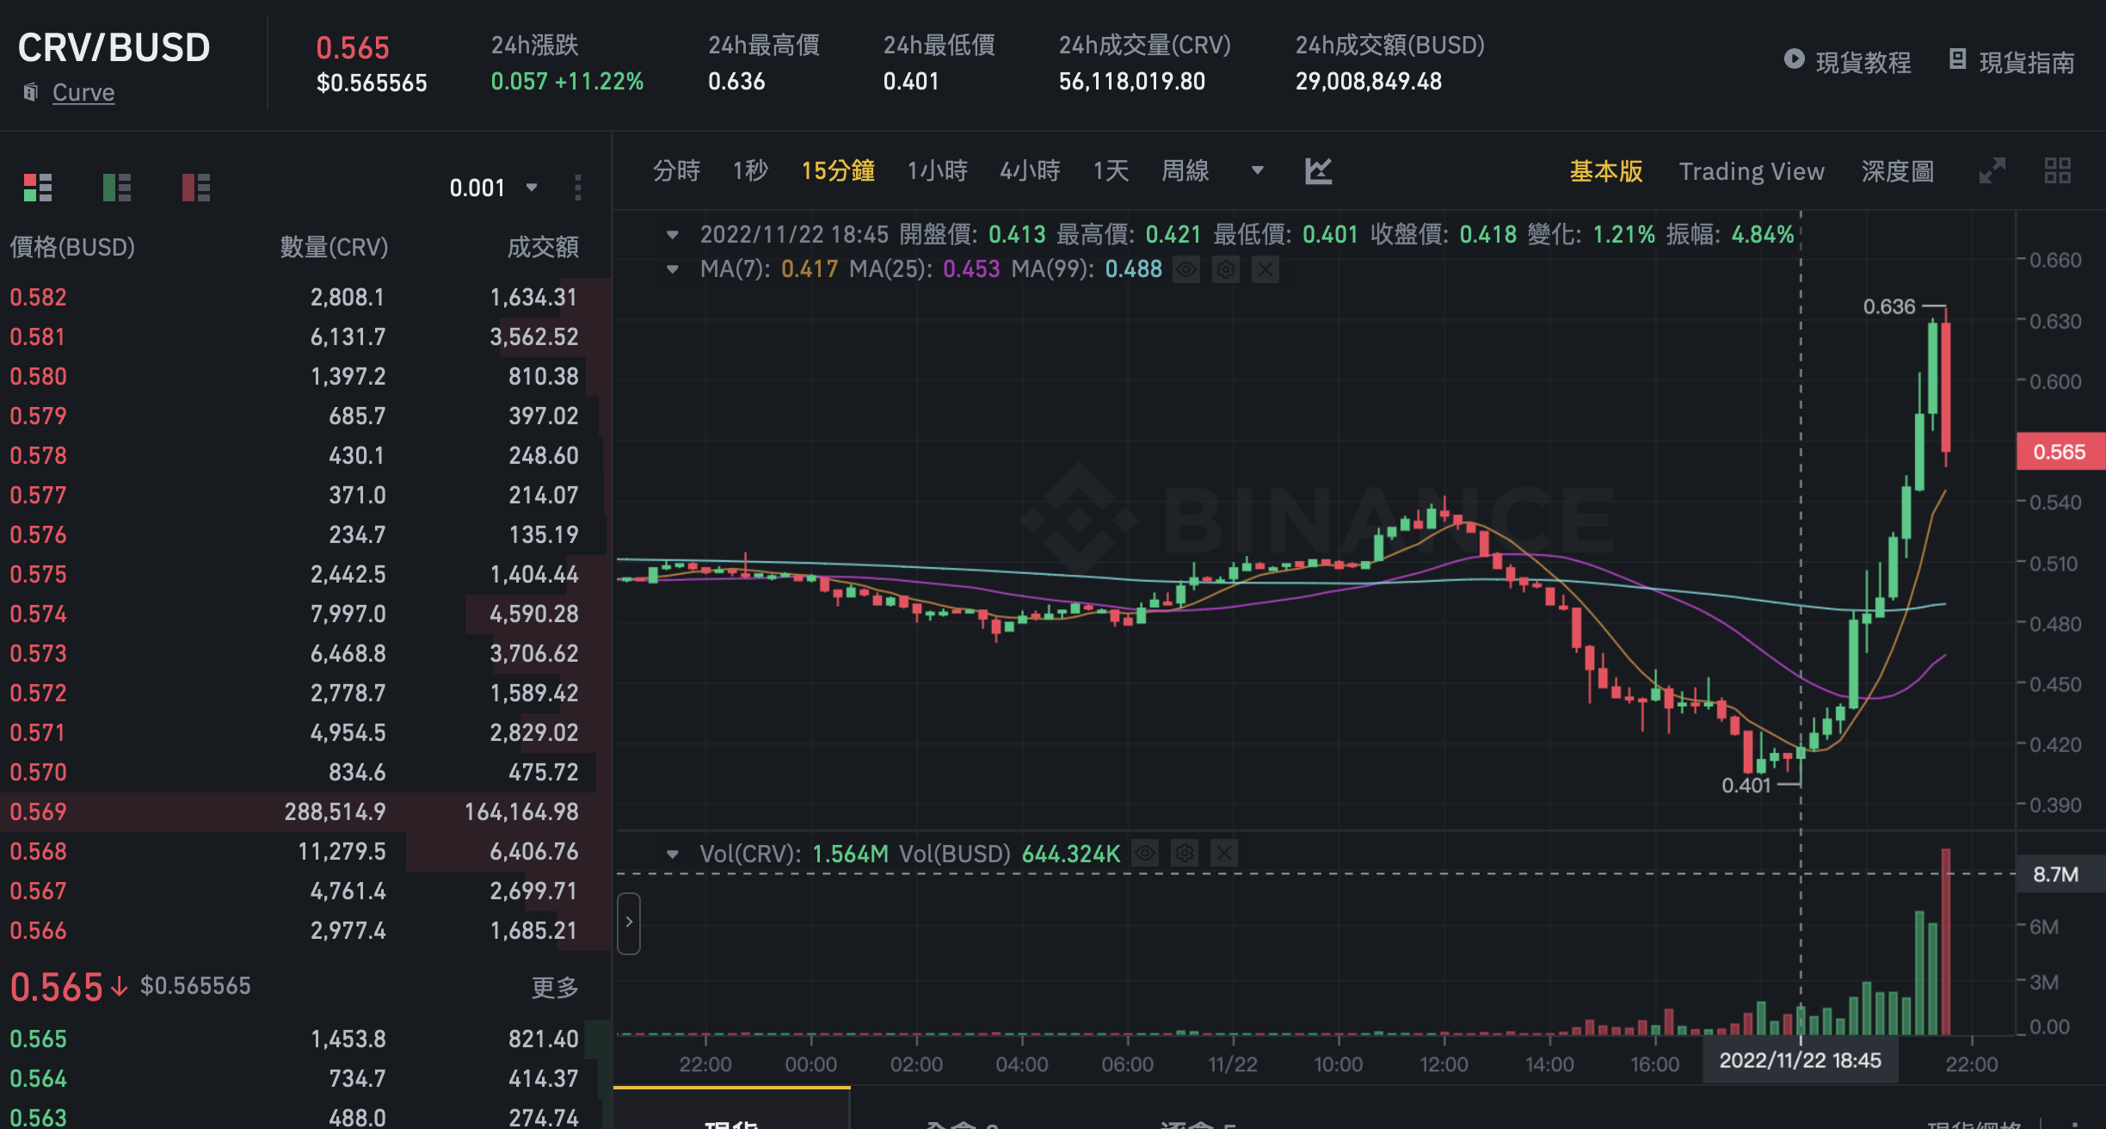Select the 1天 chart interval
This screenshot has width=2106, height=1129.
click(x=1110, y=171)
